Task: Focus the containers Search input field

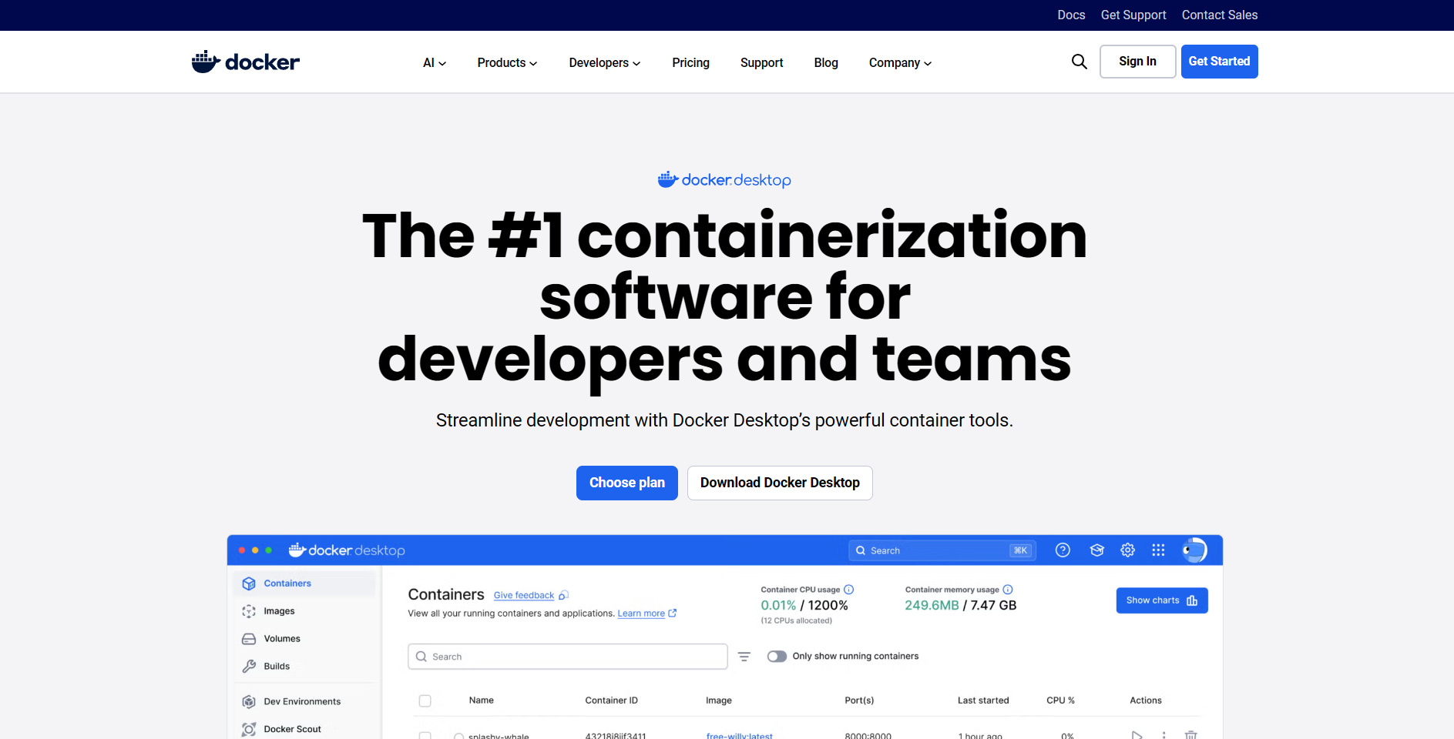Action: [568, 657]
